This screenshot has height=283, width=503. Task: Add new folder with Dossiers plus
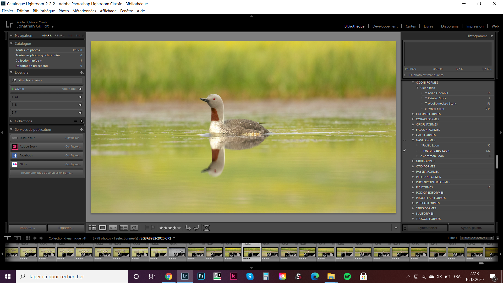[x=81, y=72]
